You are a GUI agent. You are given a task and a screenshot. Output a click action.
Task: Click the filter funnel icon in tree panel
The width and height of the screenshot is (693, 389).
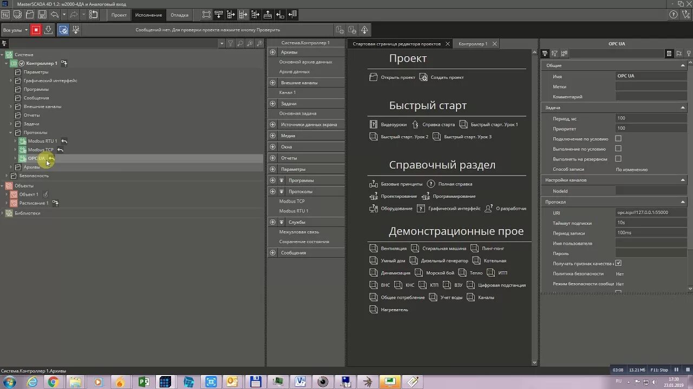(231, 43)
